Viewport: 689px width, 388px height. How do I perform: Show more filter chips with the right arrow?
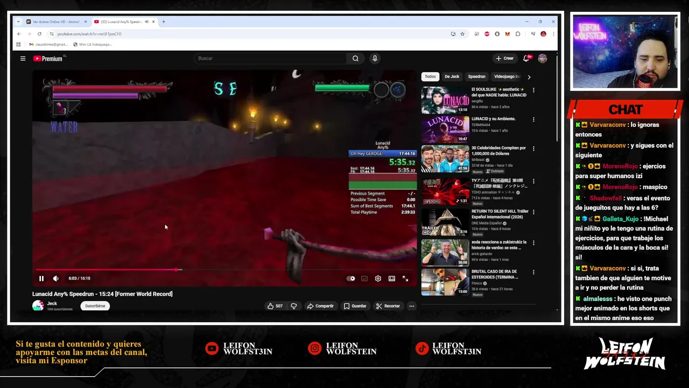point(529,77)
